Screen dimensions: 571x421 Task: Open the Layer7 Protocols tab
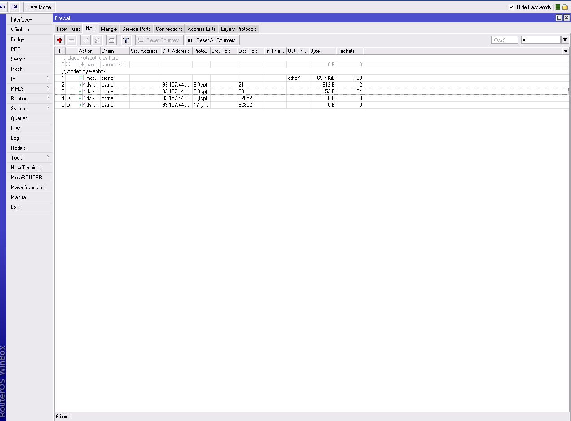tap(239, 29)
